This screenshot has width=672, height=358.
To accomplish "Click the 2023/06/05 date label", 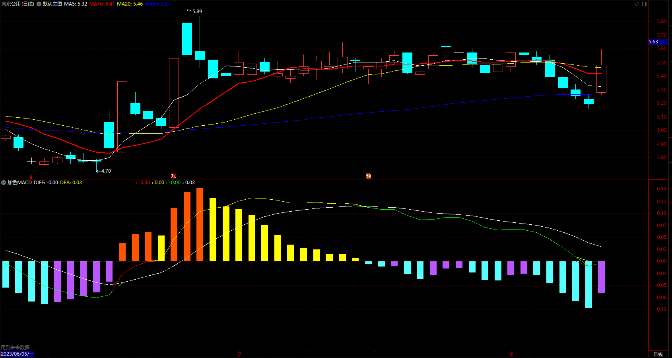I will point(17,354).
